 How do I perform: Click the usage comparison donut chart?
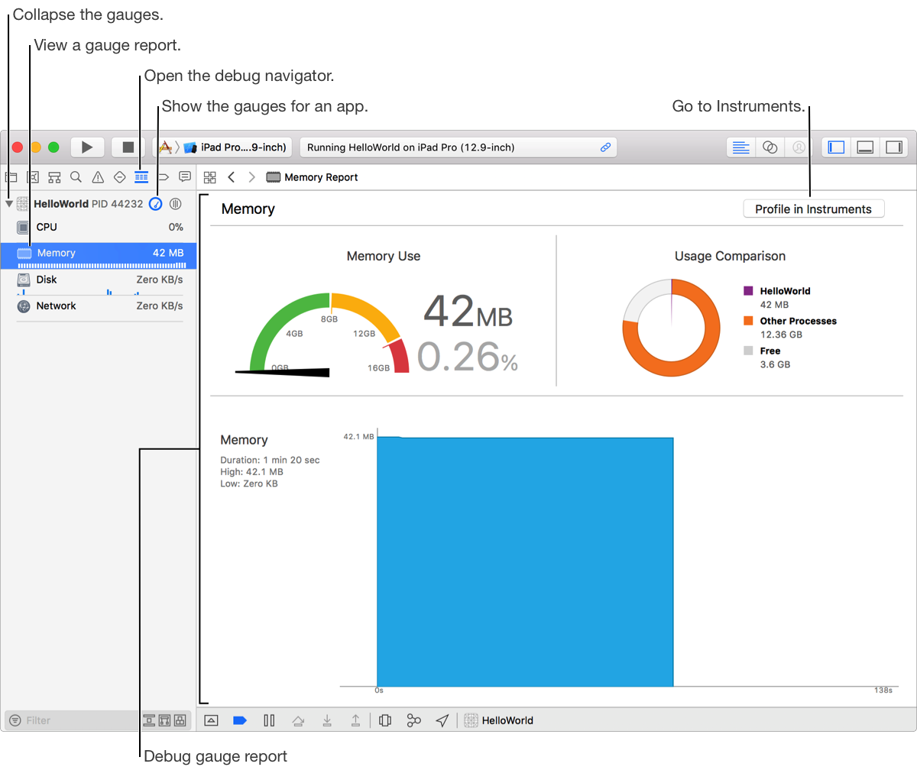tap(672, 328)
